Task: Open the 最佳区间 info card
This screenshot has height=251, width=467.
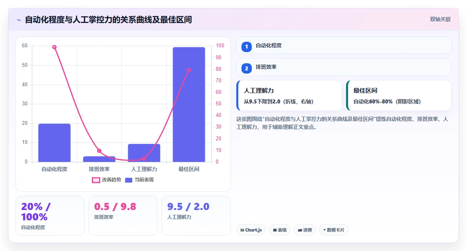Action: click(x=399, y=95)
